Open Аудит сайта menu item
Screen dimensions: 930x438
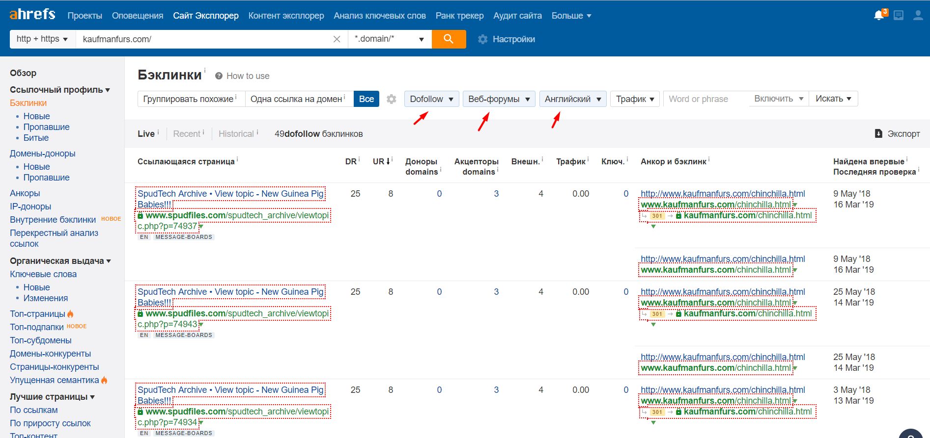(518, 16)
